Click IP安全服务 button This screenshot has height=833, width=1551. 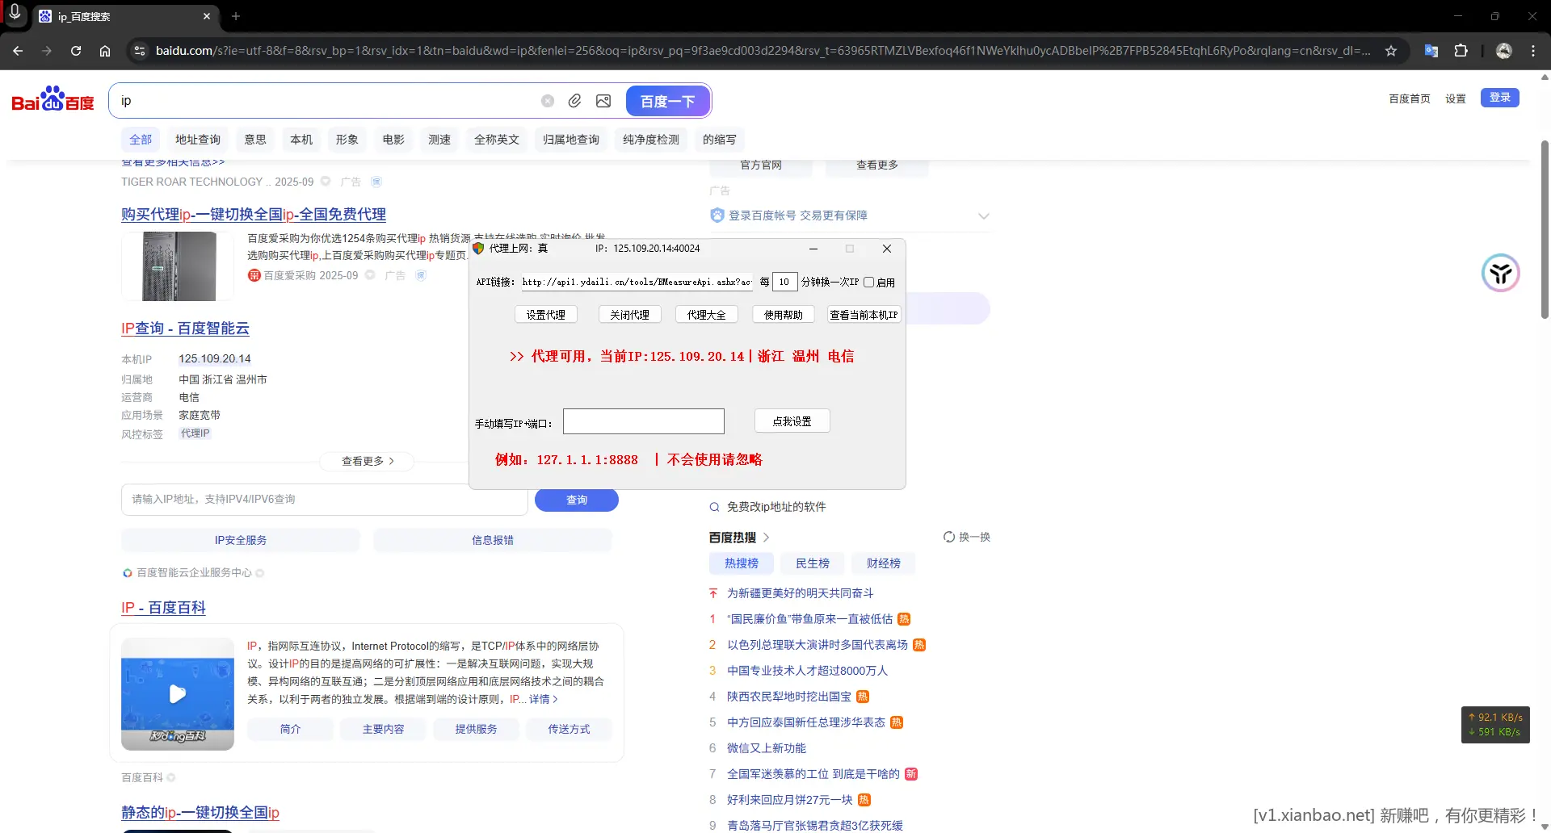pyautogui.click(x=241, y=540)
